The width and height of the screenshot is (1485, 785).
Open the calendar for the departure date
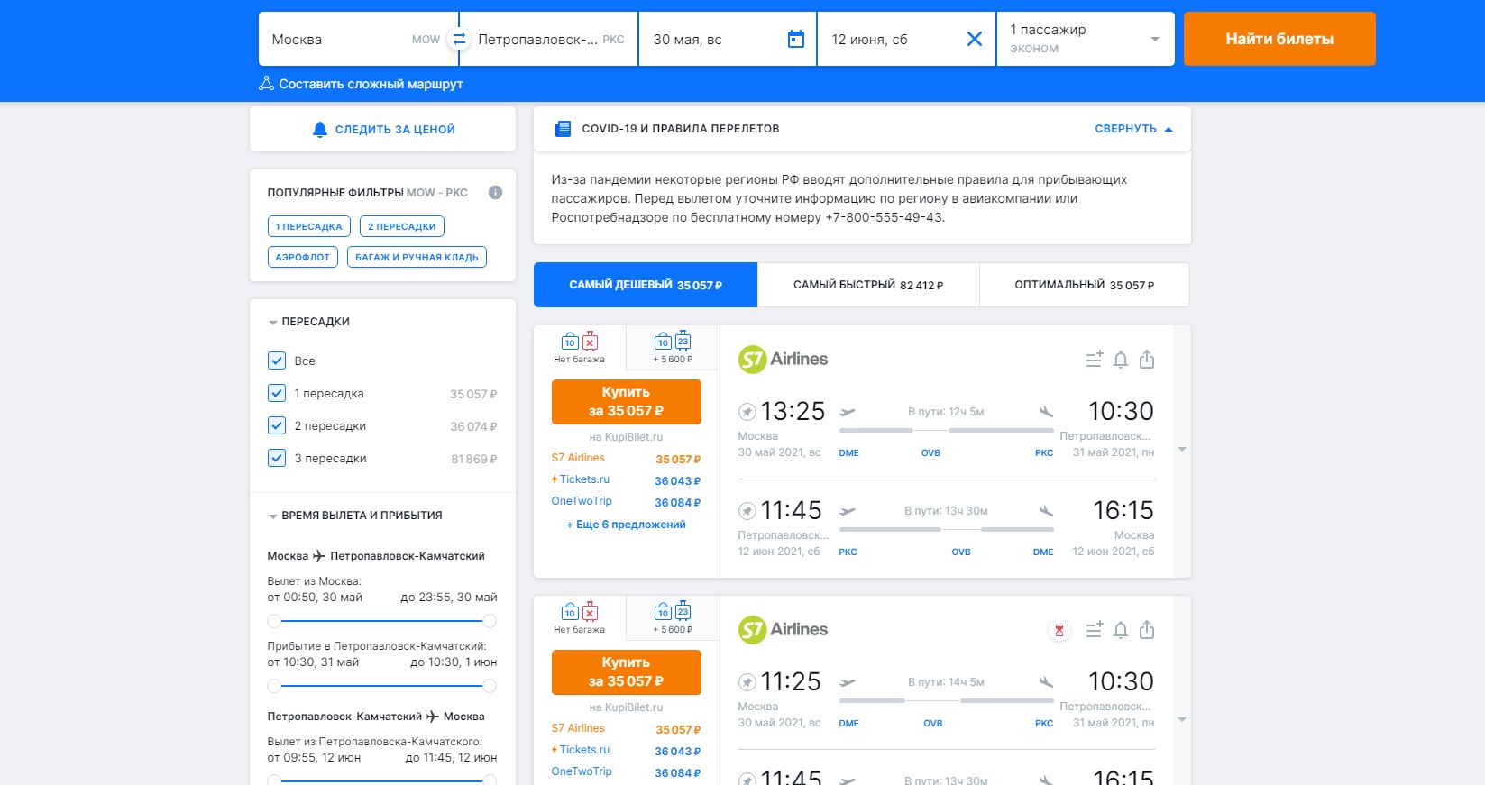tap(796, 39)
